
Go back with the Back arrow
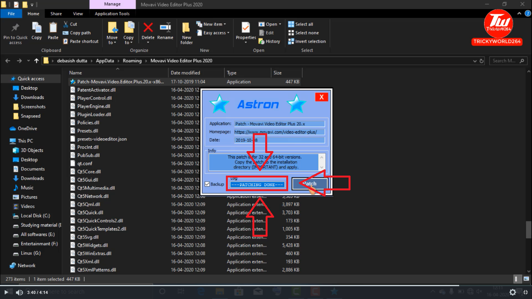pyautogui.click(x=7, y=61)
